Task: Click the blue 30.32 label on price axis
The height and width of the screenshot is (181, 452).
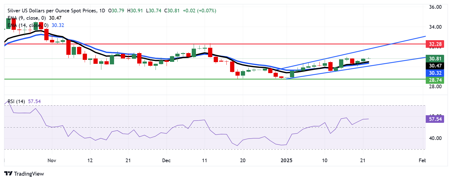Action: pos(435,73)
